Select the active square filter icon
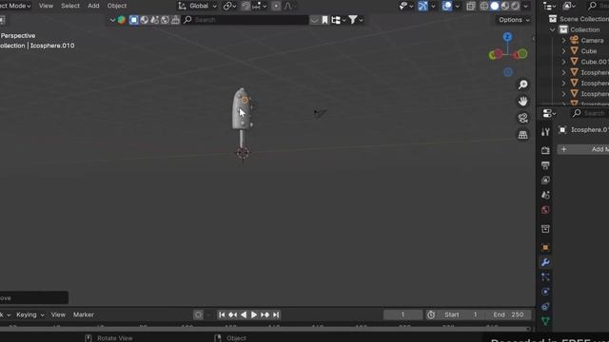Viewport: 609px width, 342px height. coord(133,20)
